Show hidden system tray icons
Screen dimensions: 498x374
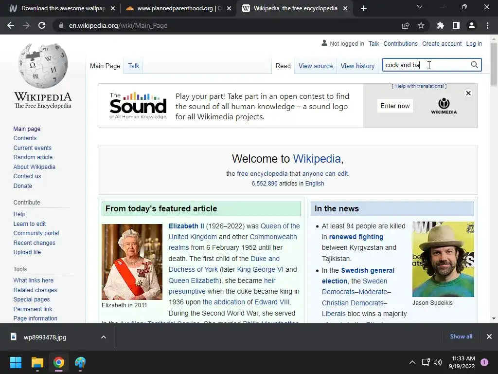(412, 362)
